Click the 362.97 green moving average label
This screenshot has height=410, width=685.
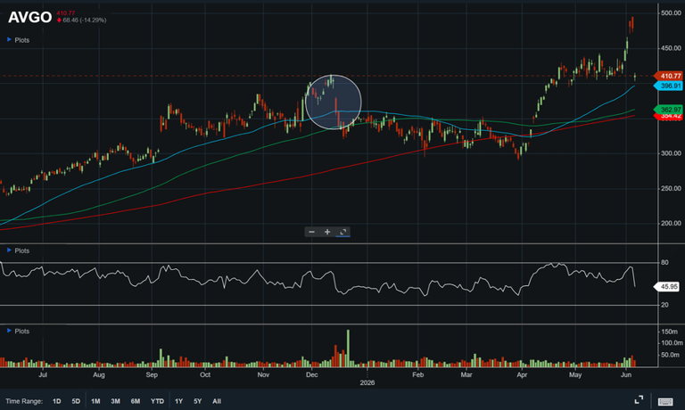click(669, 109)
